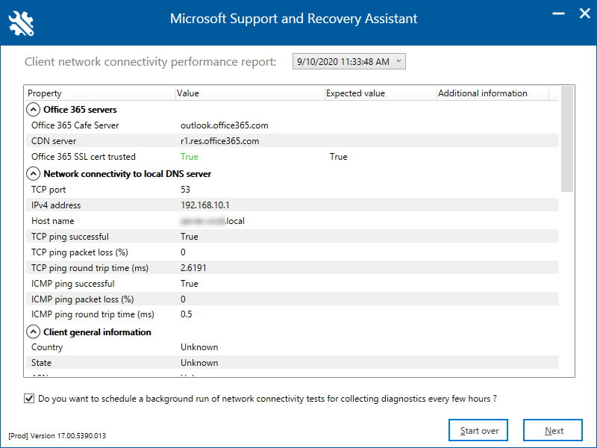Select the Host name row

293,220
